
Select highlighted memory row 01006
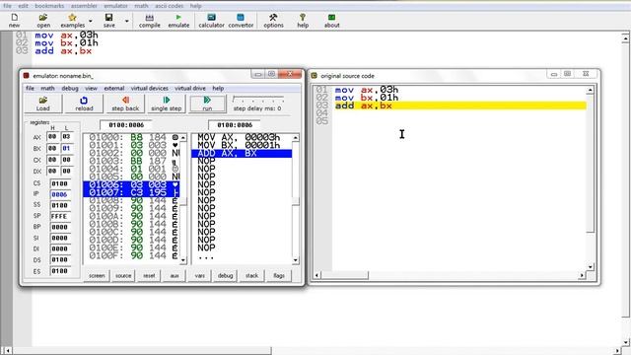click(x=131, y=184)
